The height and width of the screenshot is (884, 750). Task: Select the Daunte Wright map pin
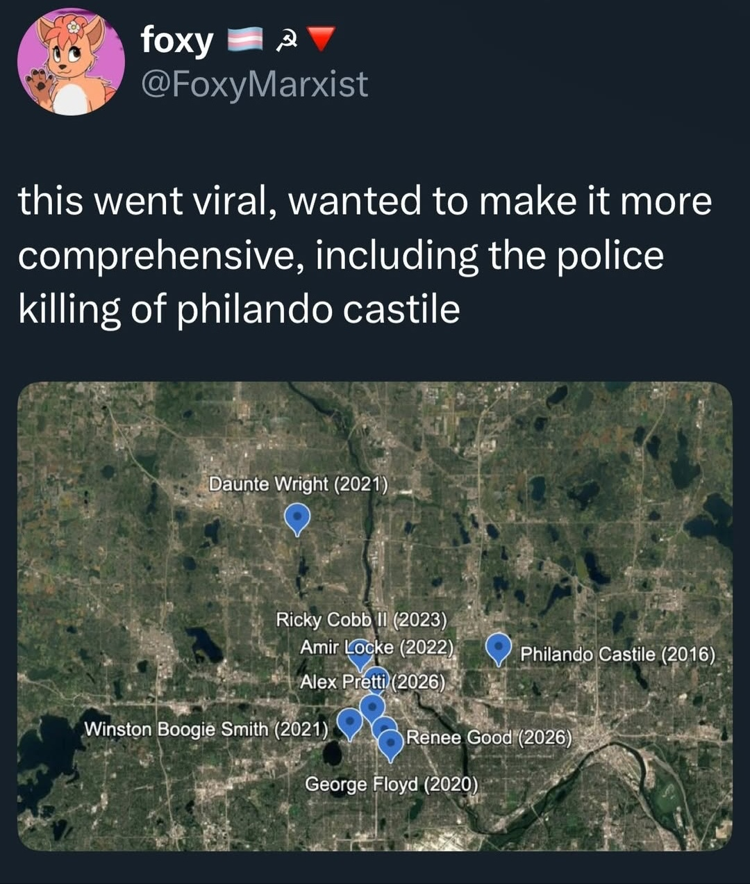pyautogui.click(x=297, y=518)
